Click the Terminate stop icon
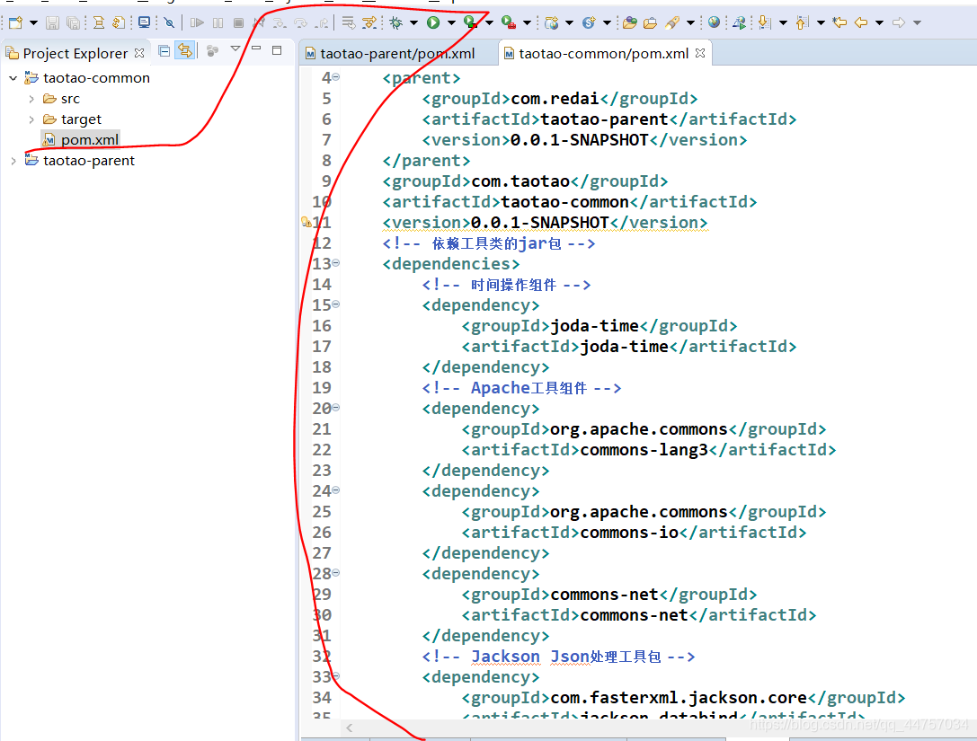Image resolution: width=977 pixels, height=741 pixels. point(238,23)
